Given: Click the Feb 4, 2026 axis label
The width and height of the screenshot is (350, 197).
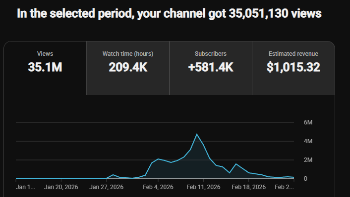Looking at the screenshot, I should [x=158, y=187].
